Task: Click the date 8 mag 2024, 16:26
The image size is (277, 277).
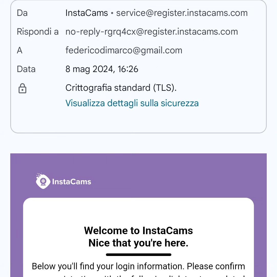Action: [x=102, y=69]
